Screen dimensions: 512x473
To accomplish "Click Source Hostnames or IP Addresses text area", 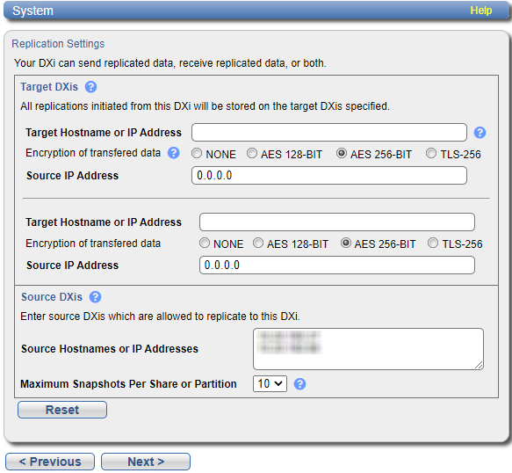I will (368, 349).
